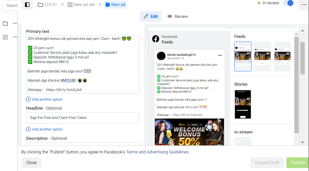This screenshot has height=171, width=309.
Task: Open the ad sets grid icon in left sidebar
Action: point(5,37)
